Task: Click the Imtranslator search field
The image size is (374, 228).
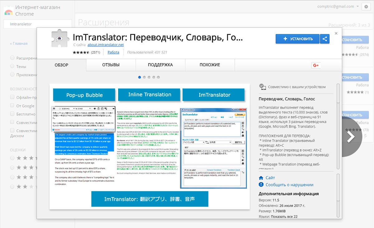Action: click(x=38, y=24)
